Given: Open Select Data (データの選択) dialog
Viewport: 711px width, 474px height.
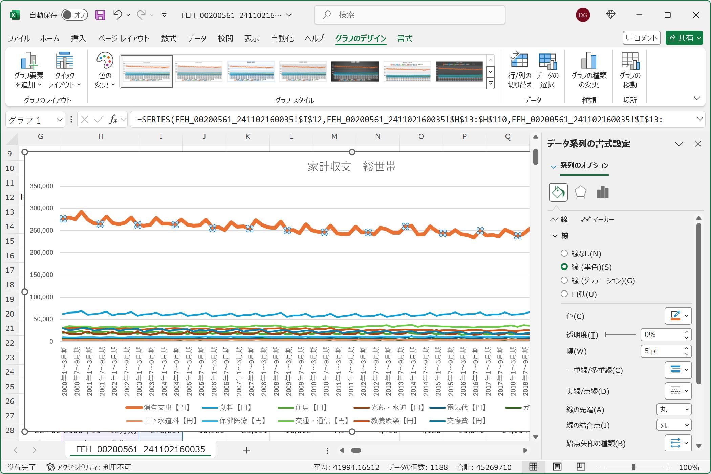Looking at the screenshot, I should pos(547,70).
